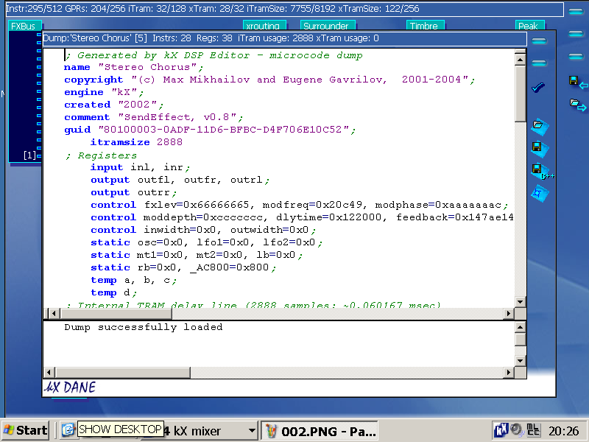The height and width of the screenshot is (442, 589).
Task: Click the output pane's scroll-right arrow
Action: (509, 373)
